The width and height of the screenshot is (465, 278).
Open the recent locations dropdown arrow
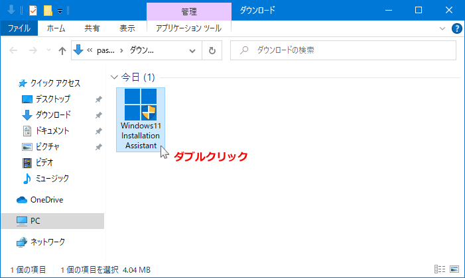pos(48,50)
